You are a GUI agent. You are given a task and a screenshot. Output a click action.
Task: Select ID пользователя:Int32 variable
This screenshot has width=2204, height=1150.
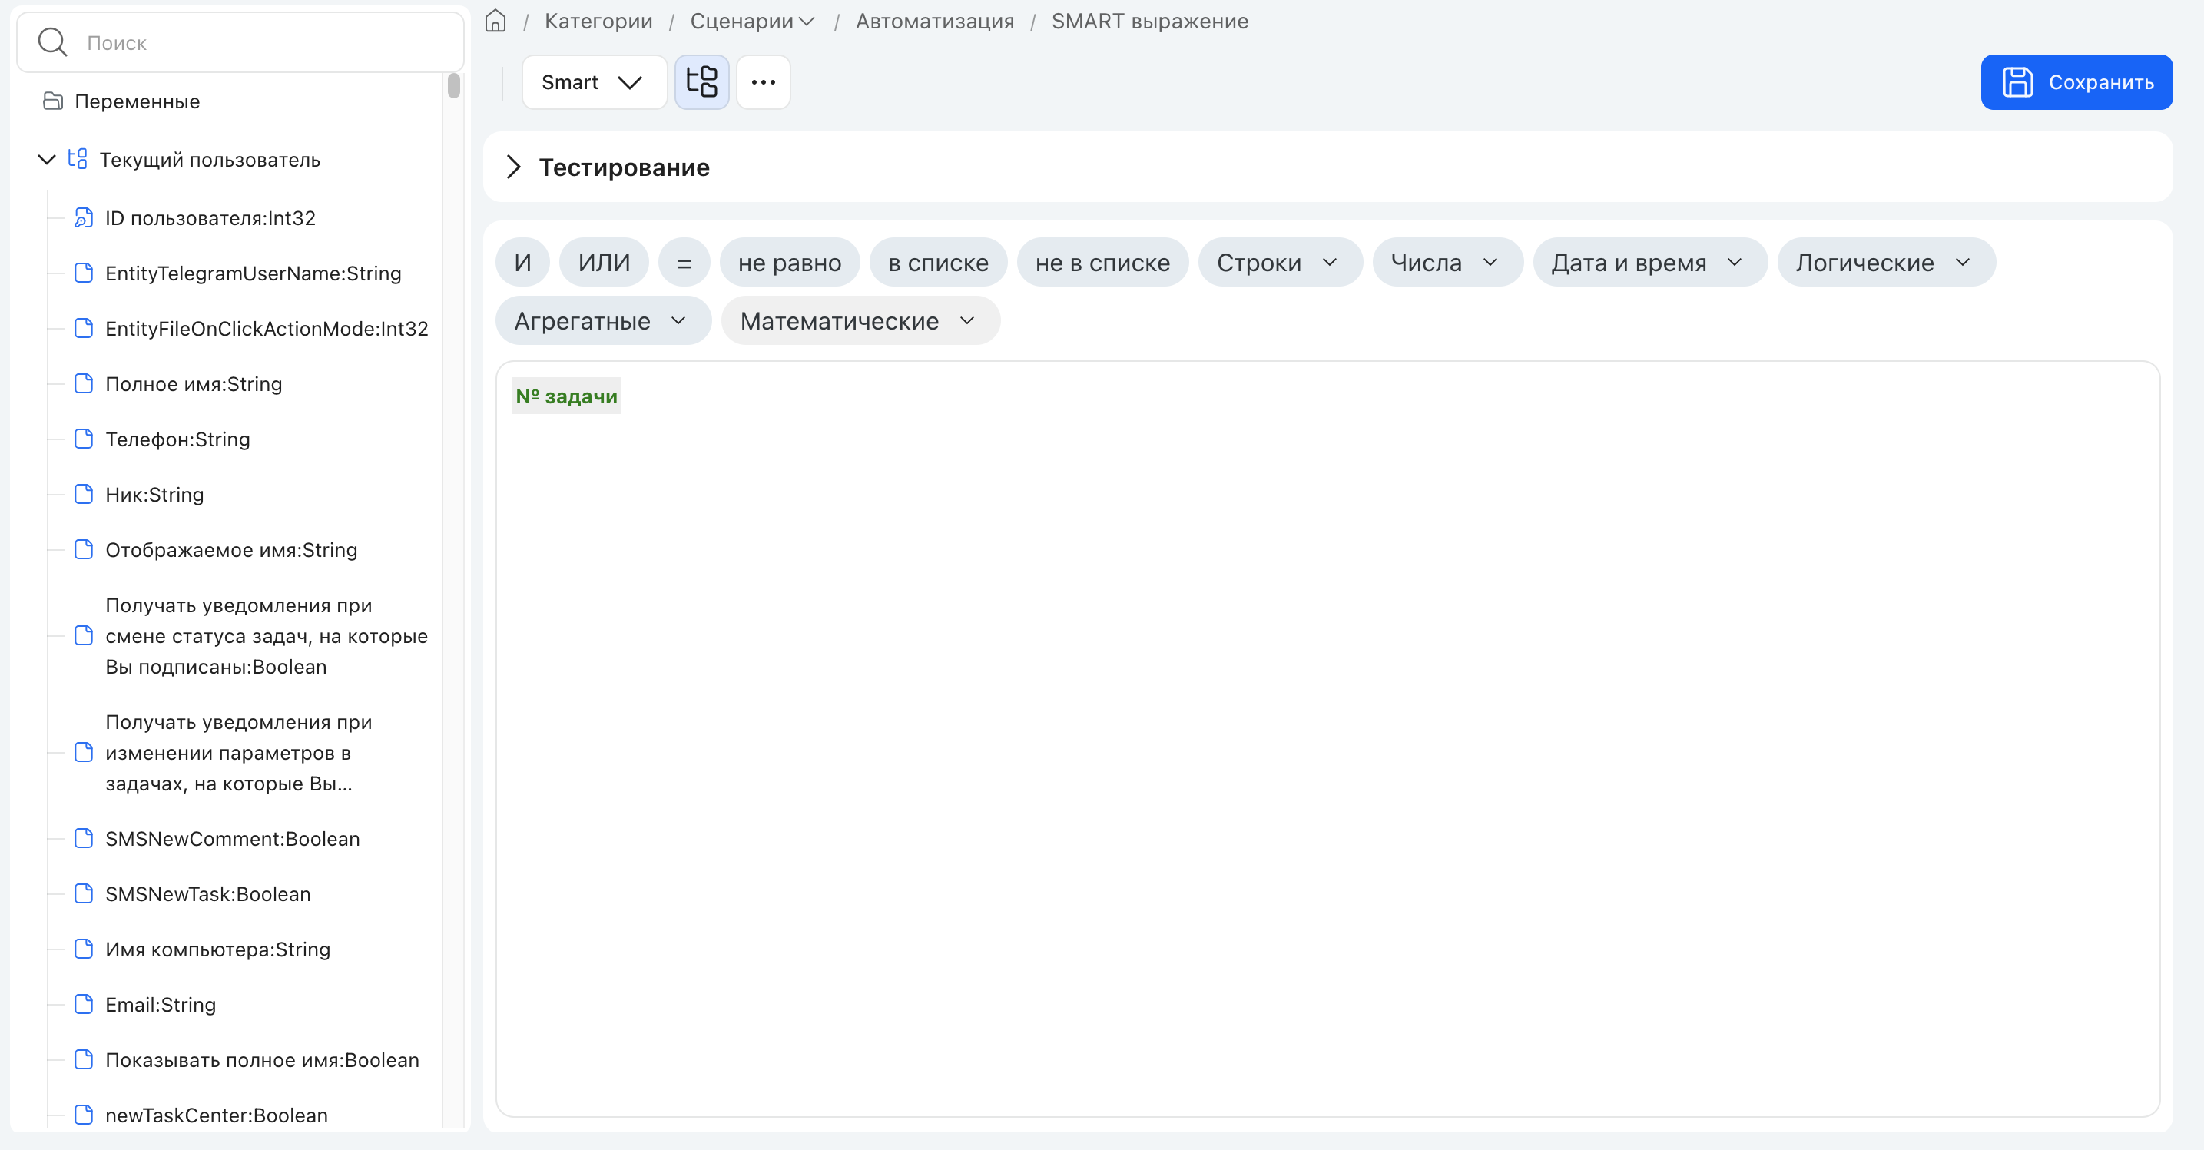[x=210, y=218]
